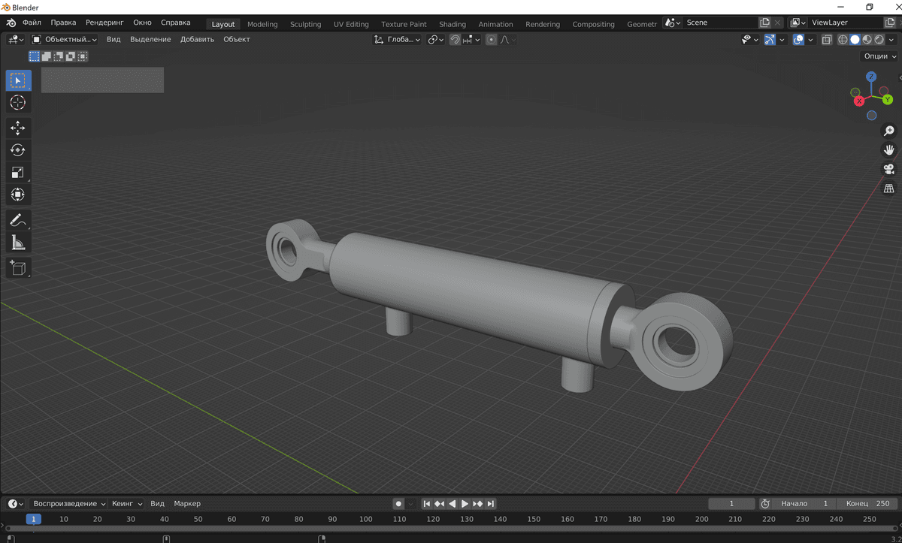
Task: Open the Playback dropdown in timeline
Action: (70, 503)
